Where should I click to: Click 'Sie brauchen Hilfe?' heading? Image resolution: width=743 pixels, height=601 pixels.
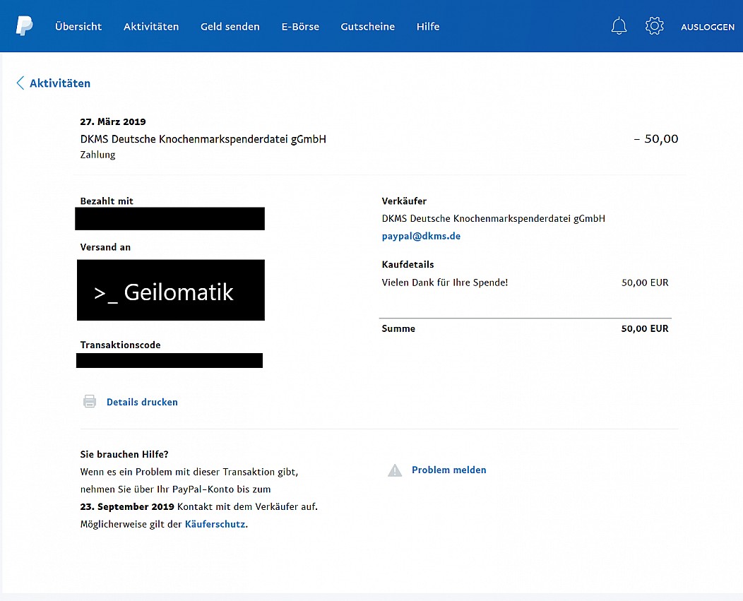pyautogui.click(x=124, y=454)
